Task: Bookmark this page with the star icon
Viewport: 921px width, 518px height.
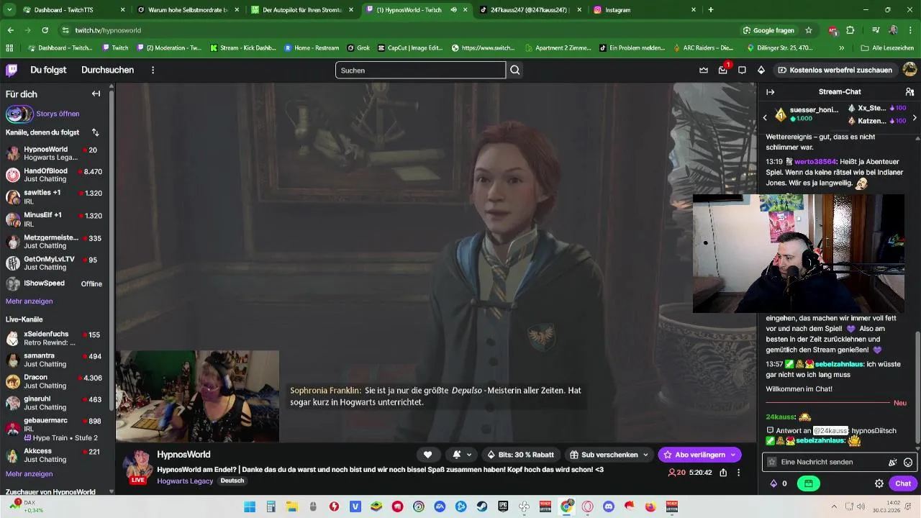Action: (809, 30)
